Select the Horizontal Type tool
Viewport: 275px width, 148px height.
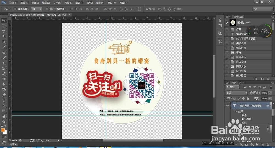tap(4, 100)
